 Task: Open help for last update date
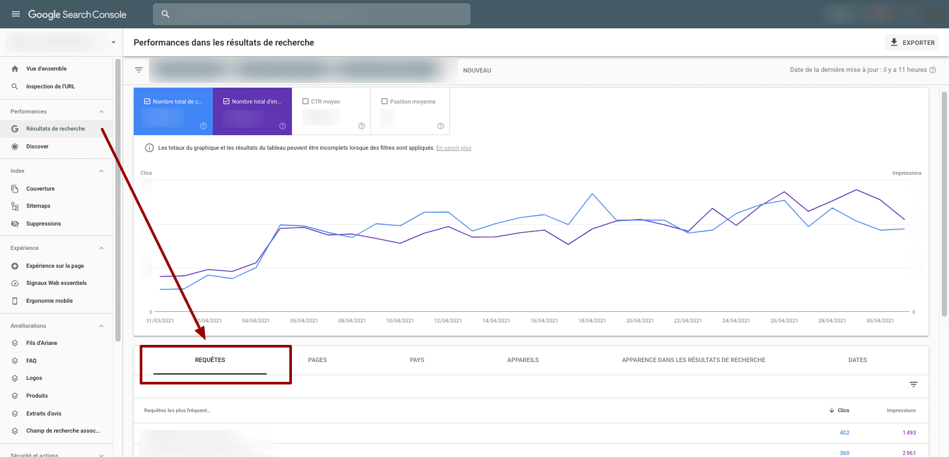[x=933, y=70]
